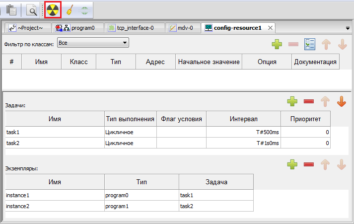Add a new instance in Экземпляры section
Screen dimensions: 354x224
(292, 164)
